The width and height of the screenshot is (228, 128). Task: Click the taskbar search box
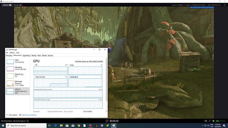click(x=26, y=125)
